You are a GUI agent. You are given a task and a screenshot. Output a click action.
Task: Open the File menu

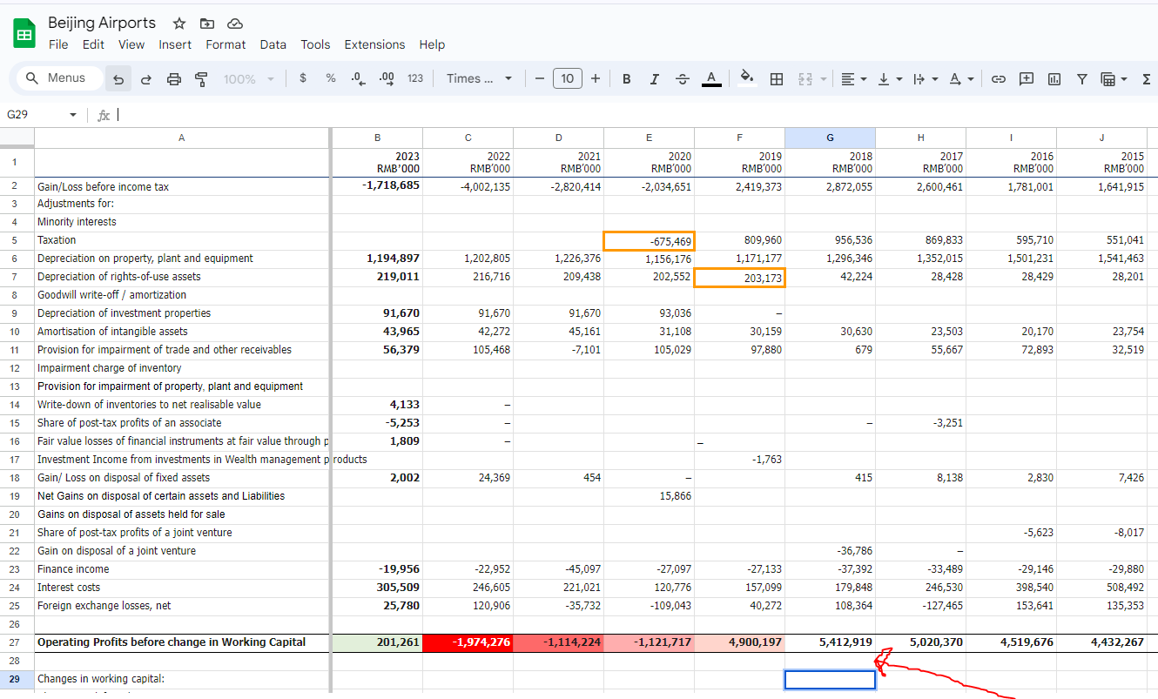click(x=58, y=44)
